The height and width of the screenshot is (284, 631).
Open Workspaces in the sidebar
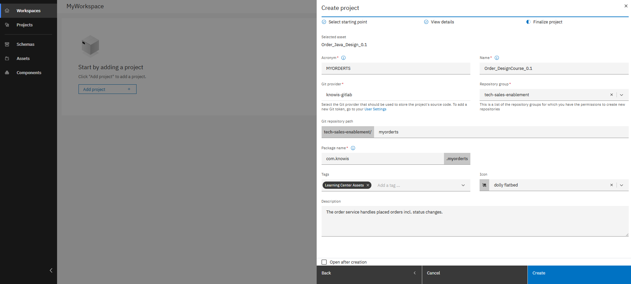point(29,11)
